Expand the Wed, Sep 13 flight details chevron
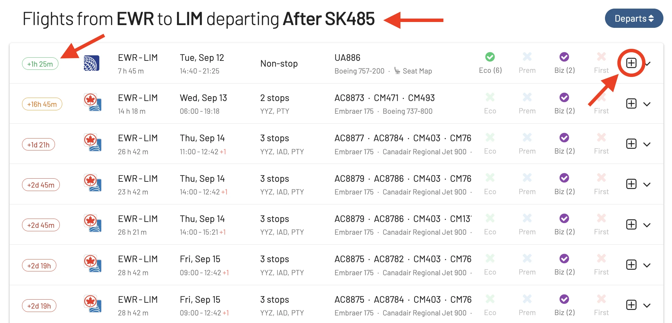 (x=647, y=104)
